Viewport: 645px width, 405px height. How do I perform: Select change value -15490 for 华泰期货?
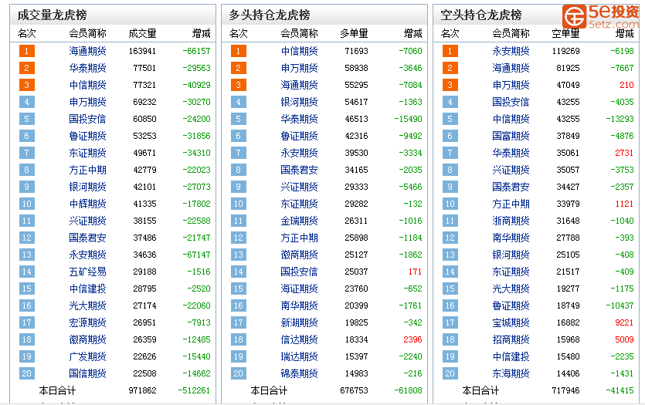(x=408, y=119)
